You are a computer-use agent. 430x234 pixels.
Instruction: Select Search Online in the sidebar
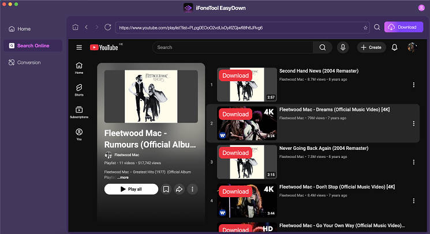(x=33, y=46)
